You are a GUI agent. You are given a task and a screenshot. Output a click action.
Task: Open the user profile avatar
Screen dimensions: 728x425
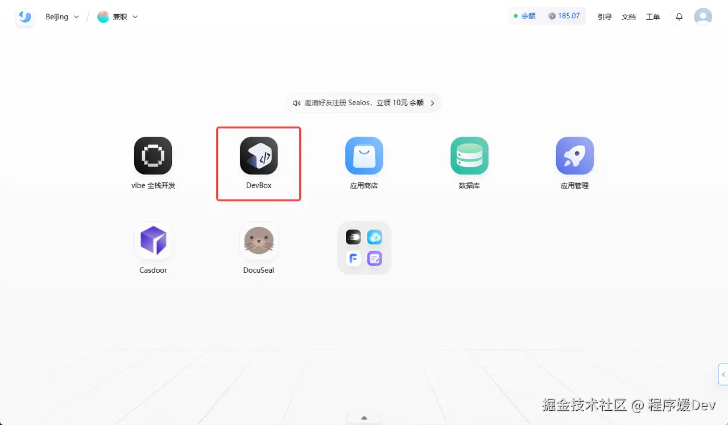[703, 16]
